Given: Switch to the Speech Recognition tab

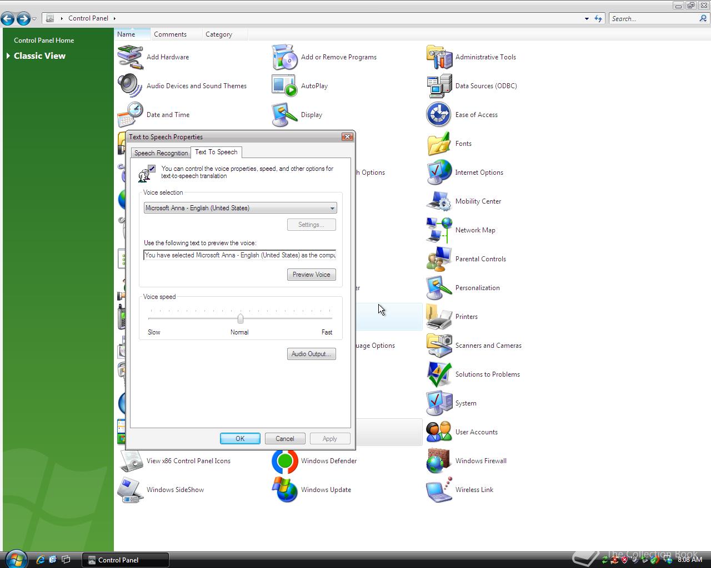Looking at the screenshot, I should (161, 153).
